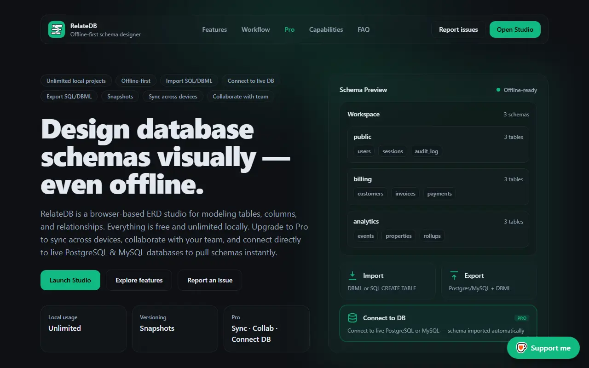Click the payments table chip
This screenshot has height=368, width=589.
(439, 194)
